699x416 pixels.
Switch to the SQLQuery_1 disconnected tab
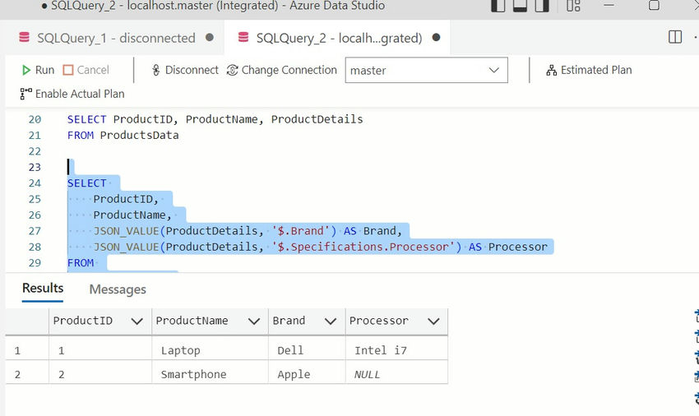(x=116, y=38)
